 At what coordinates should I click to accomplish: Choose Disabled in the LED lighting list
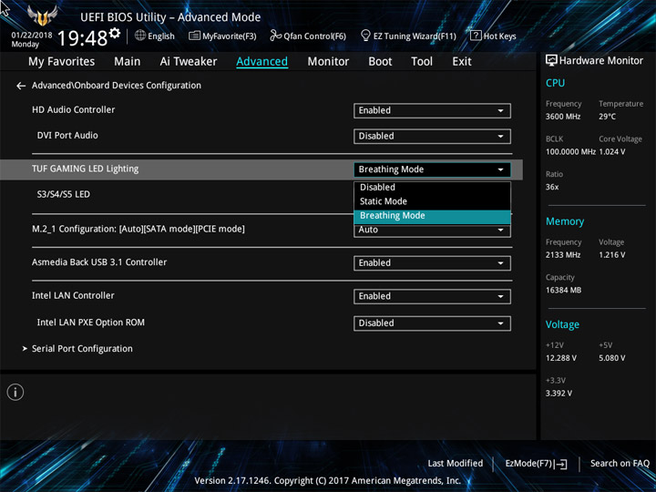432,188
